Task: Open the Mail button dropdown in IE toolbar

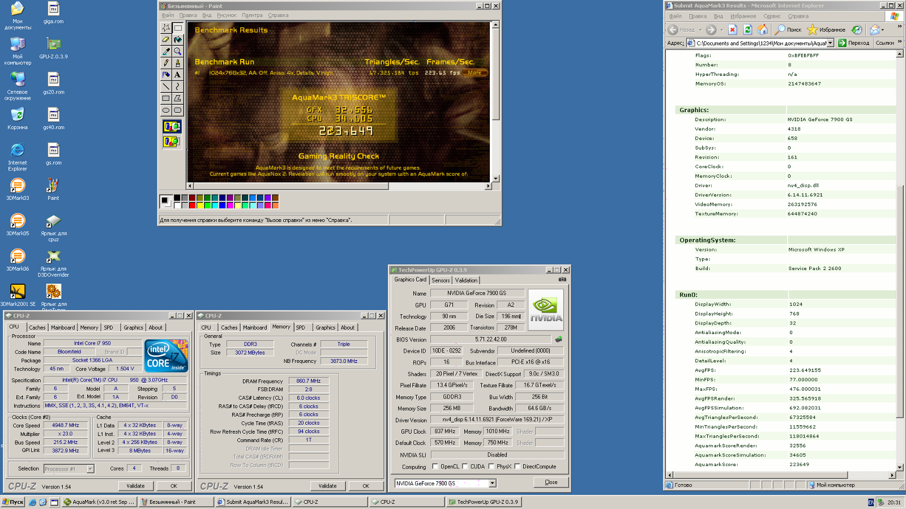Action: coord(883,29)
